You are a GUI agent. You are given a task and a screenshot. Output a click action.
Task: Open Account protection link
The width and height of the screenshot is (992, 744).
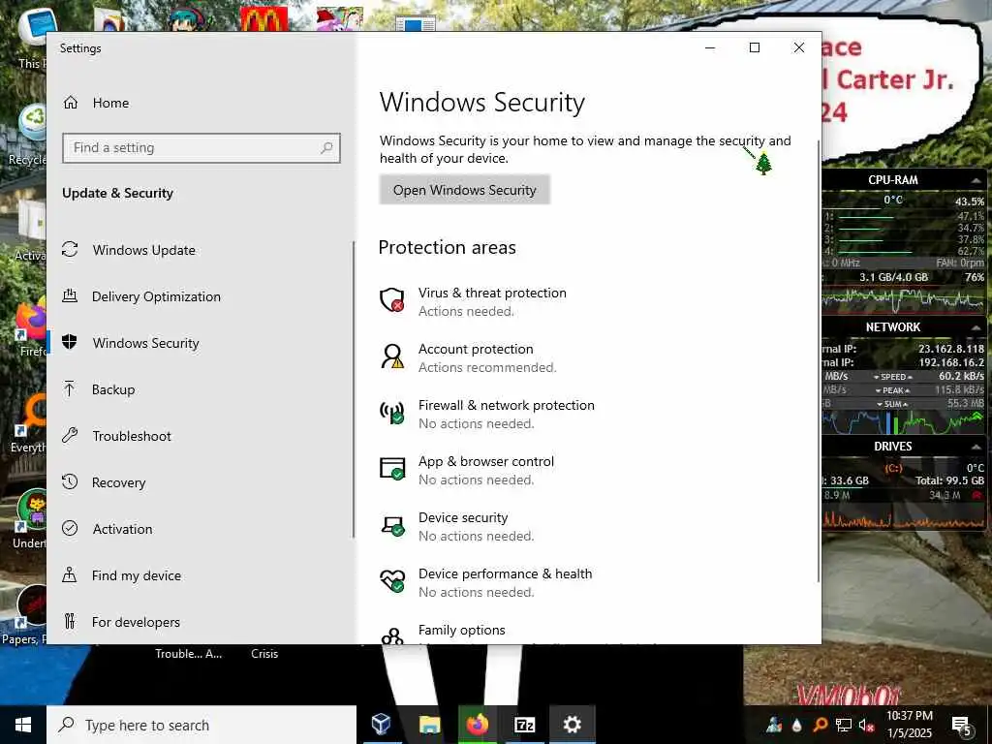tap(476, 349)
